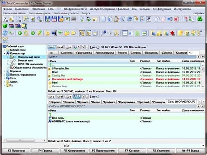Click the F3 Просмотр button

pos(16,151)
